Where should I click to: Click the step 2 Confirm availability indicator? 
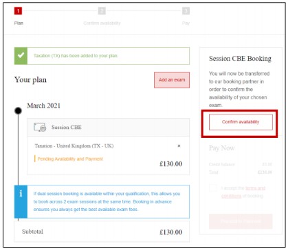coord(102,10)
